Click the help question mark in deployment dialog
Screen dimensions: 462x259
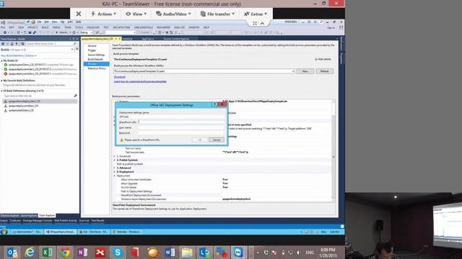pos(214,104)
